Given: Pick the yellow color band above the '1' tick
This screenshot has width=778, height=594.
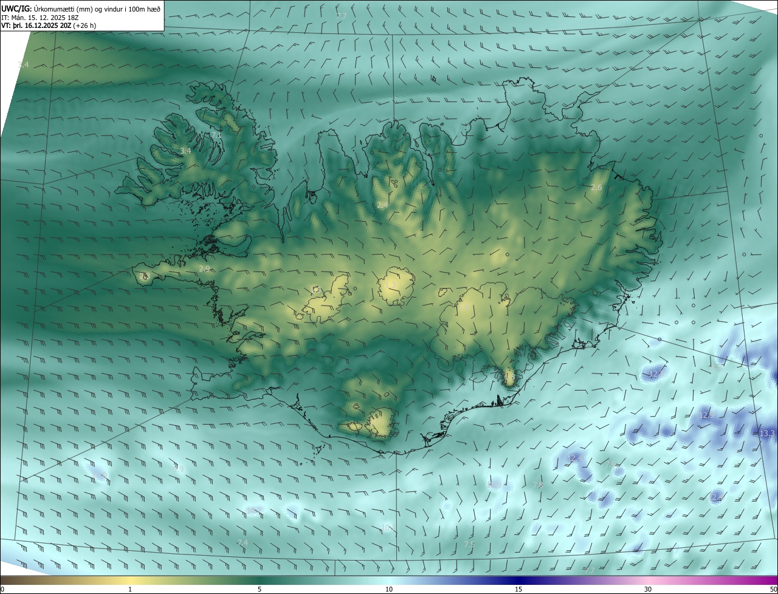Looking at the screenshot, I should click(x=130, y=580).
